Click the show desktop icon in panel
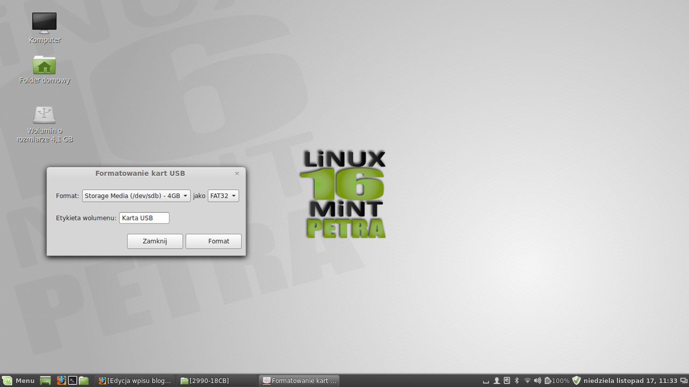 coord(45,381)
